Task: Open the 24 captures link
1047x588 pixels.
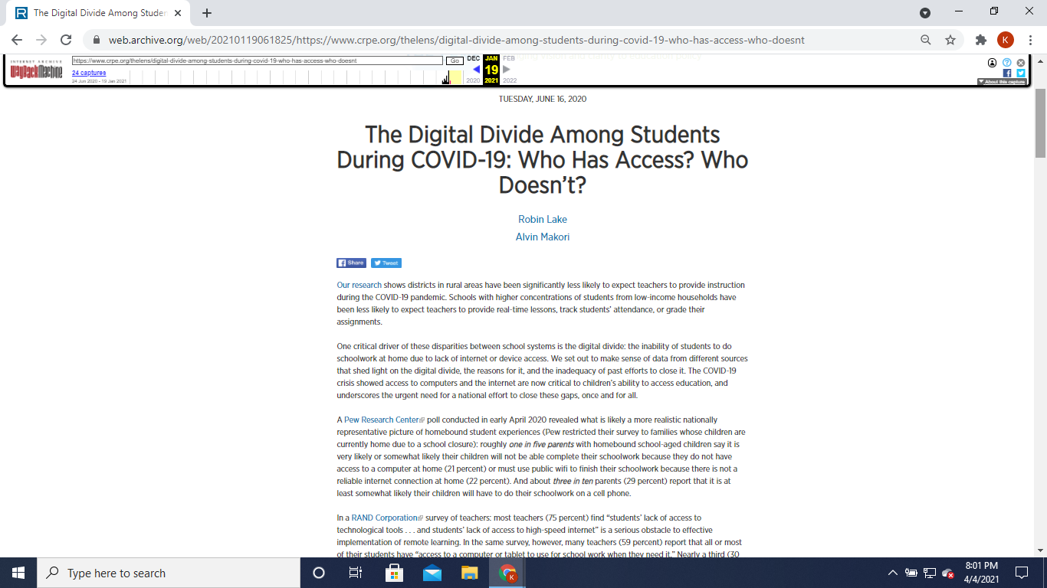Action: (89, 73)
